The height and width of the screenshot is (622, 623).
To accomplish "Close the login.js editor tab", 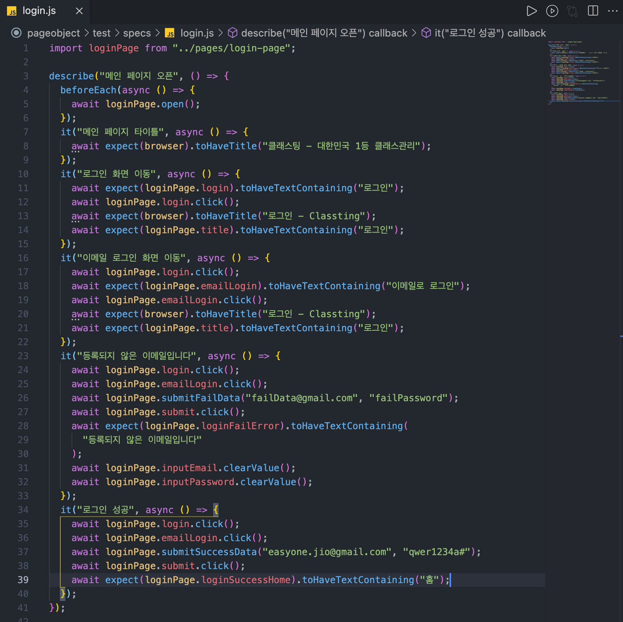I will [79, 11].
